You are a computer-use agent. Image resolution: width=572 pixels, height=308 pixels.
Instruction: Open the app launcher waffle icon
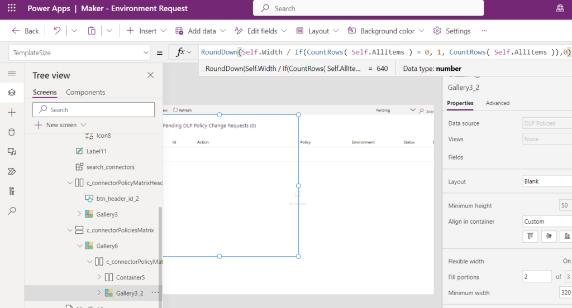[12, 8]
